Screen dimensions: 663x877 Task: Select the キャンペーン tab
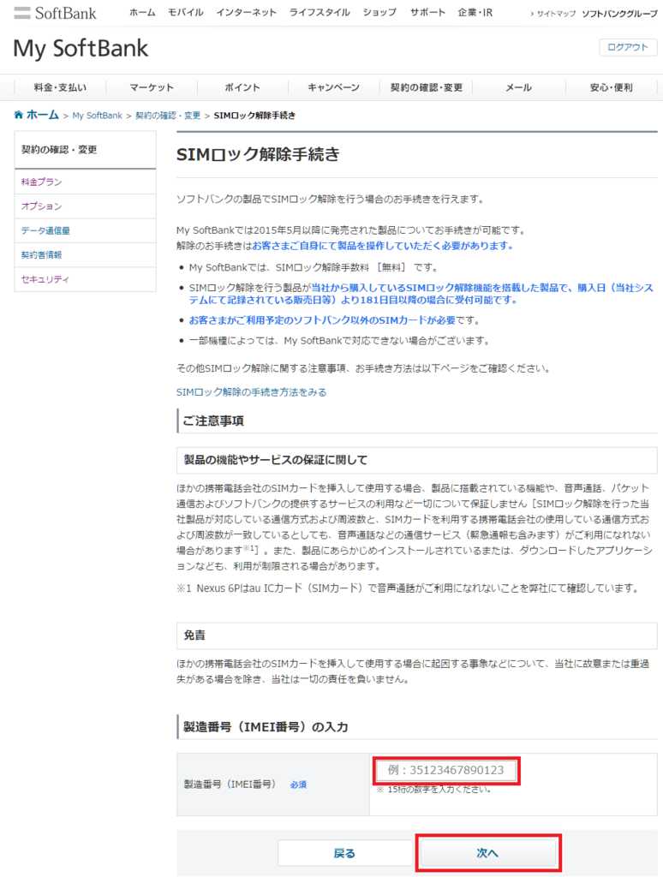click(x=333, y=88)
